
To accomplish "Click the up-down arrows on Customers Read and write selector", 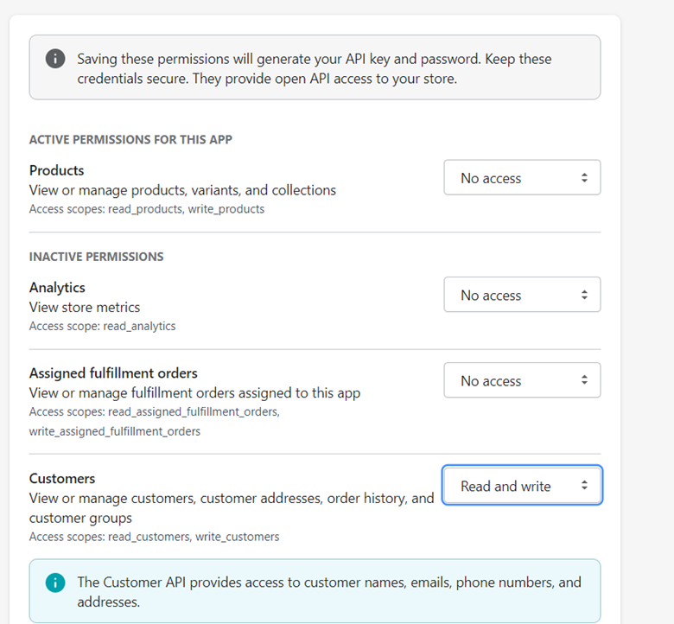I will tap(584, 486).
